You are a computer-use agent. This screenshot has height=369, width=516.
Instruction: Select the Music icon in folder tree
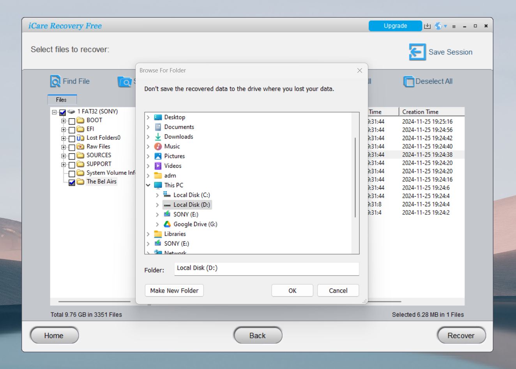click(158, 146)
